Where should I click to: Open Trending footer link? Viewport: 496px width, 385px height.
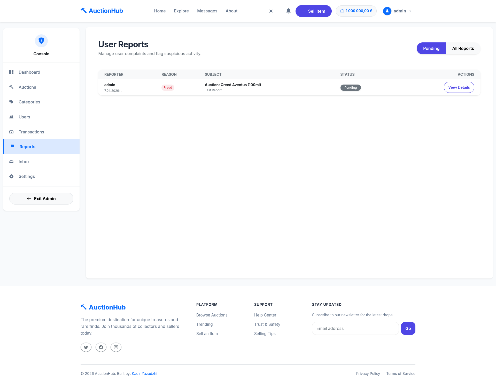[205, 324]
